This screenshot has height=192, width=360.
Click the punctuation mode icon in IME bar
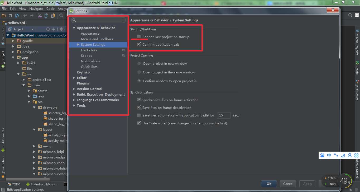[x=336, y=155]
